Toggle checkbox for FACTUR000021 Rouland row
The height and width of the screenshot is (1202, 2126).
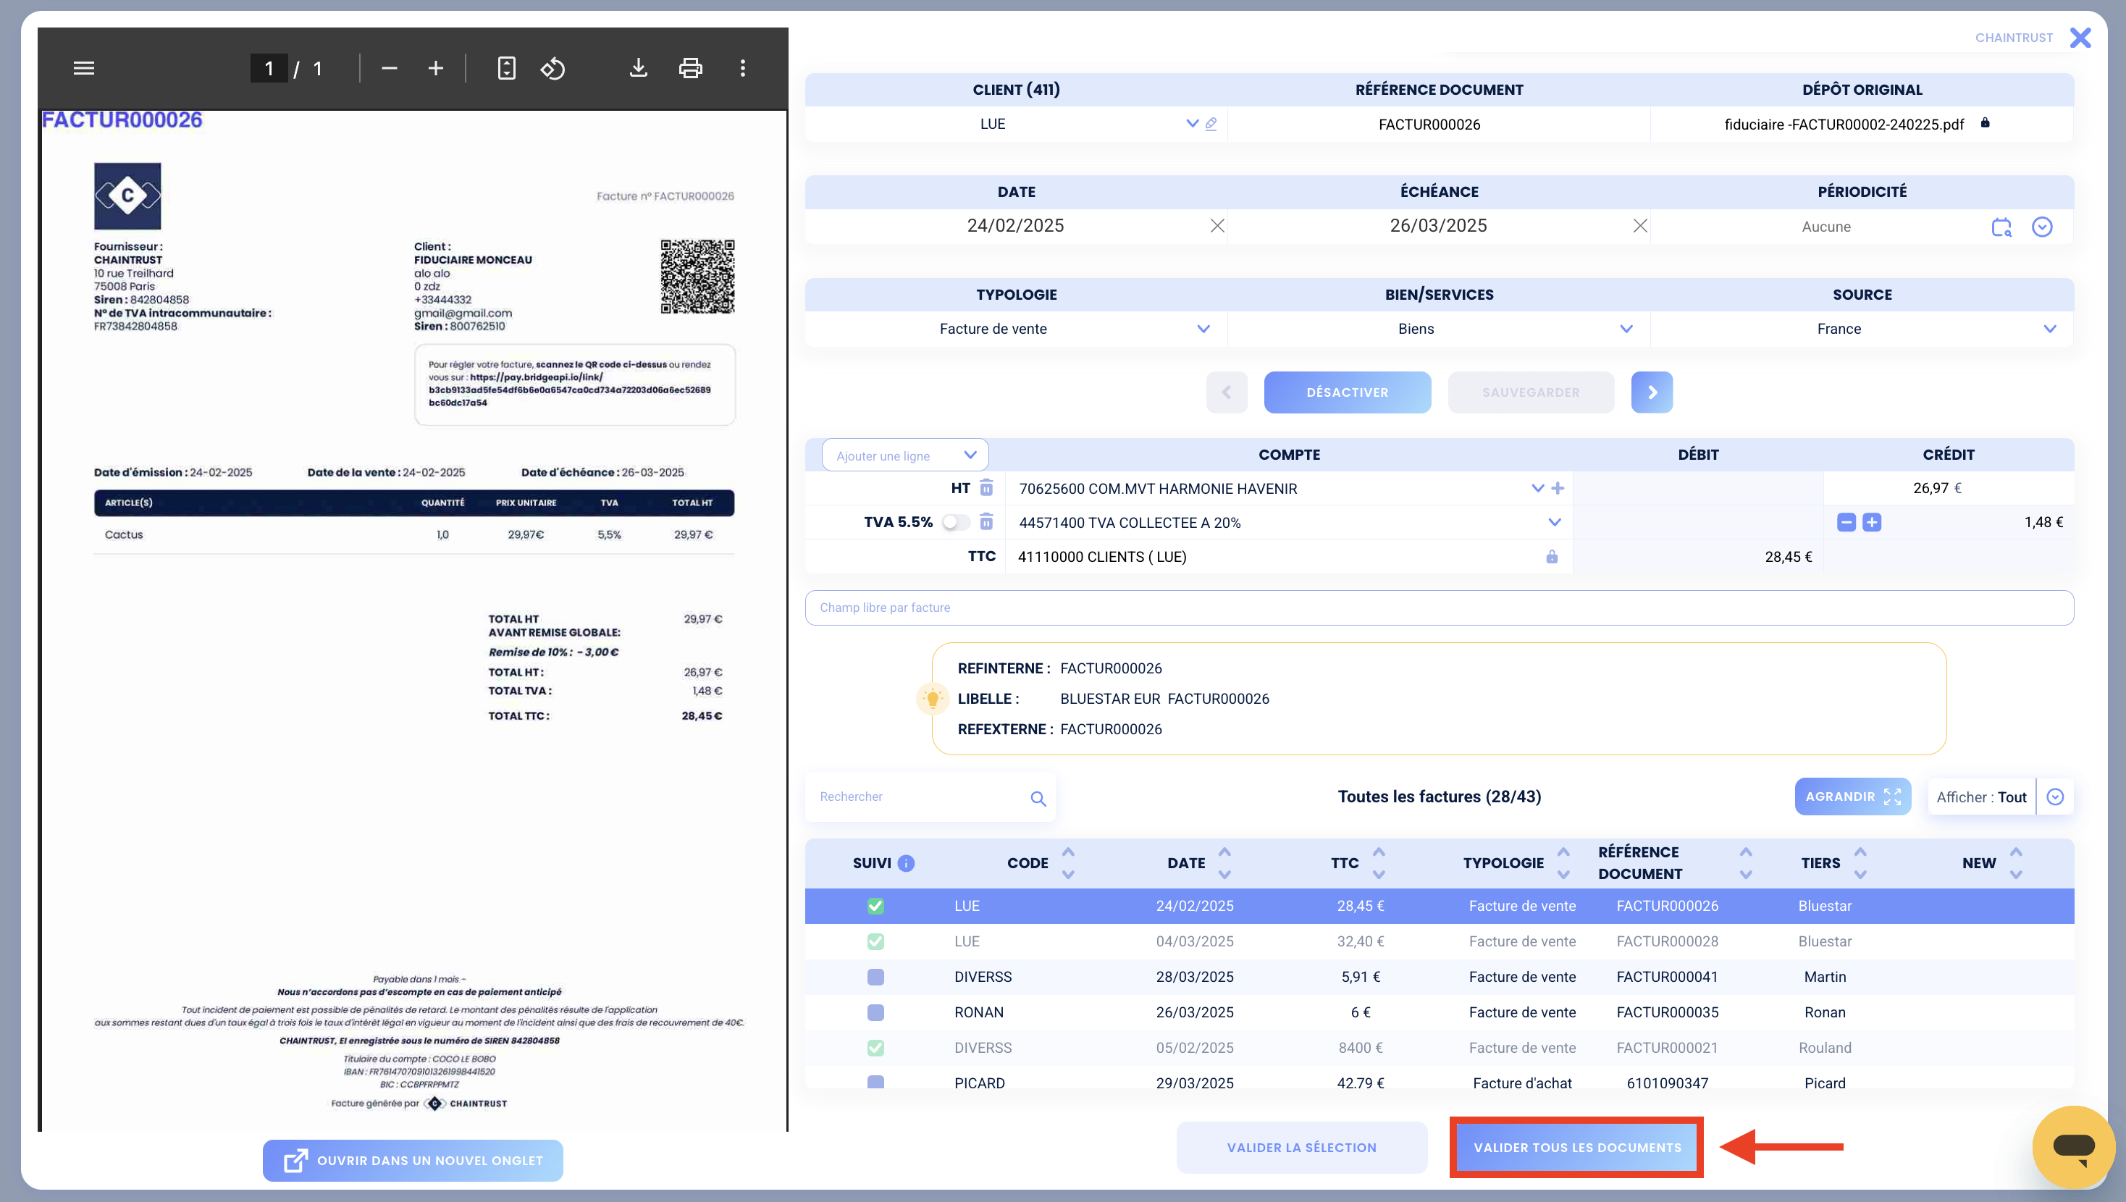tap(875, 1048)
